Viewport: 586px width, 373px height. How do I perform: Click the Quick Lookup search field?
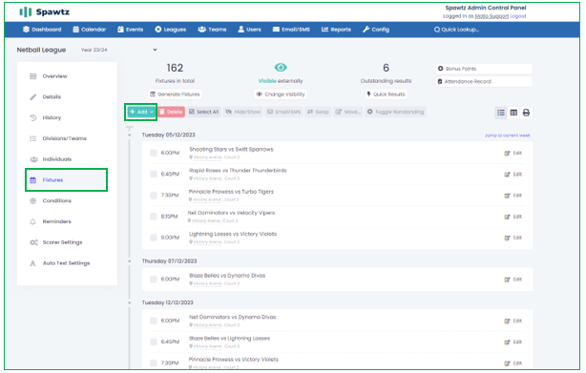click(457, 30)
